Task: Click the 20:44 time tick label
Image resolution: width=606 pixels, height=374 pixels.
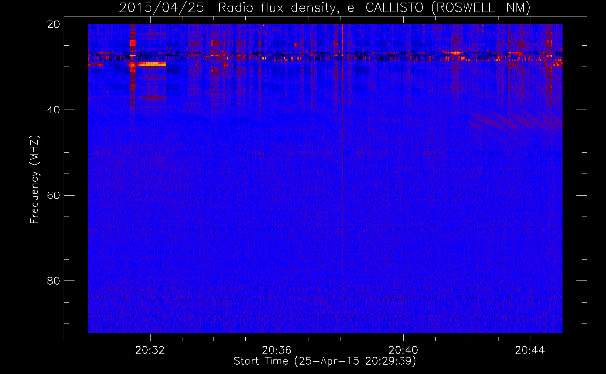Action: (530, 350)
